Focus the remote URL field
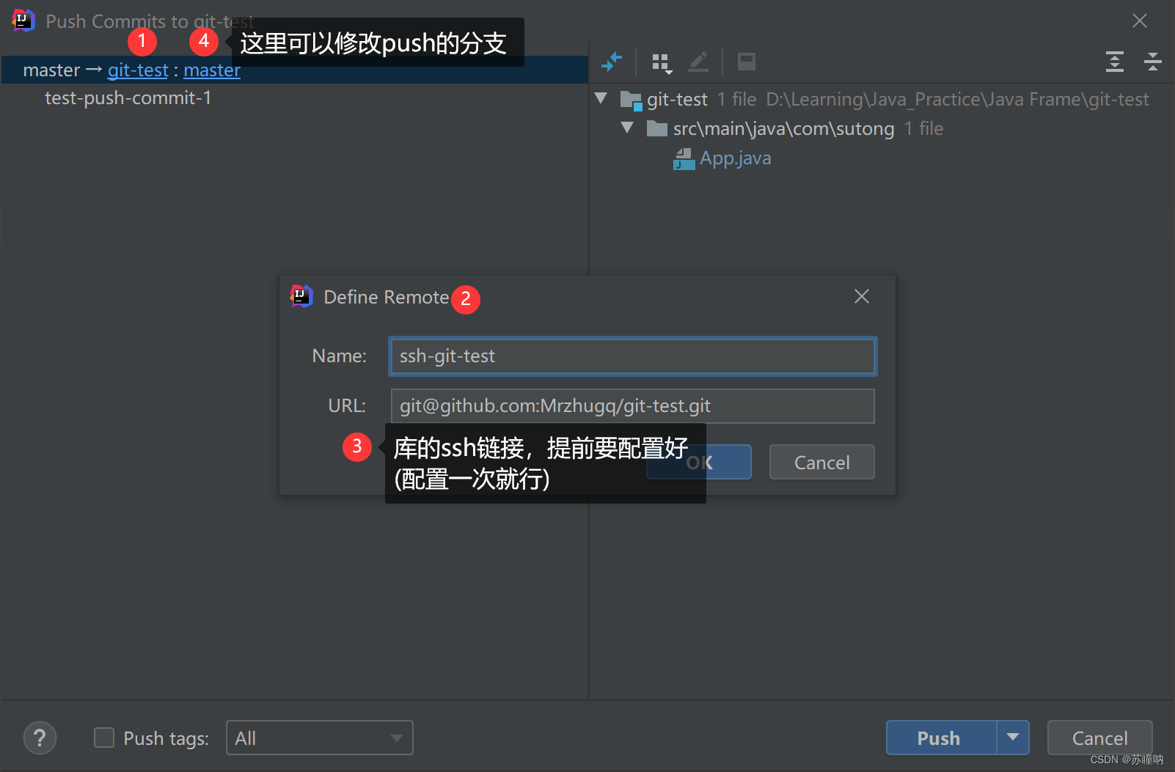This screenshot has width=1175, height=772. (632, 406)
